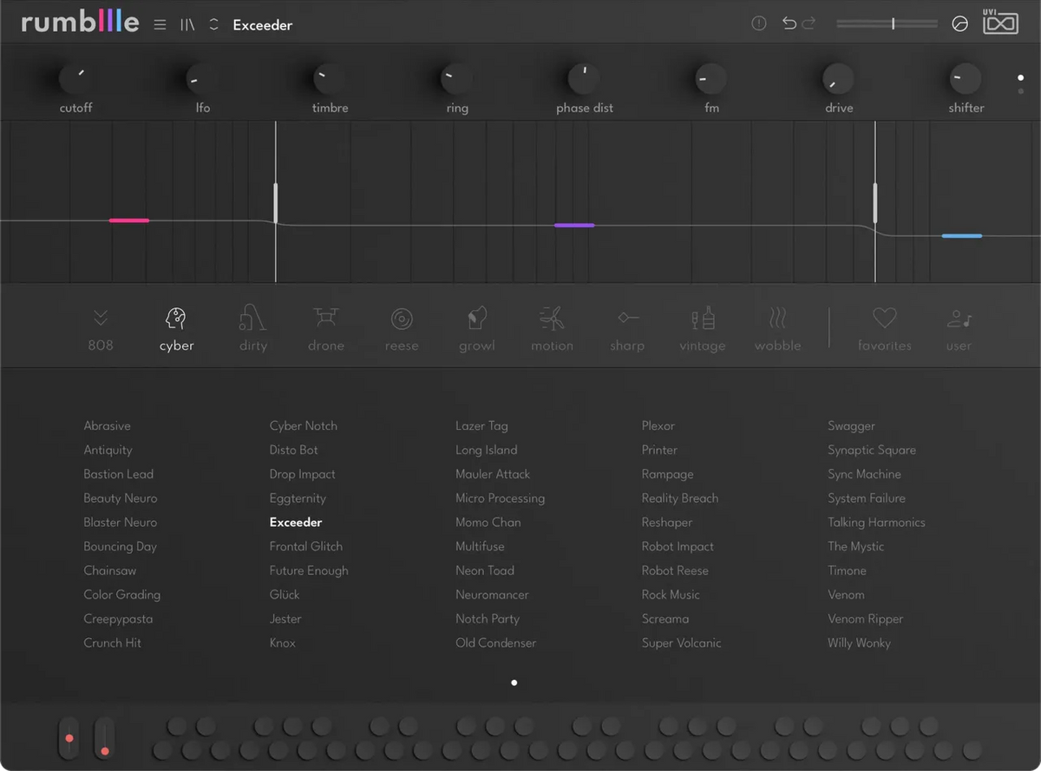This screenshot has width=1041, height=771.
Task: Click the right crossover split handle
Action: click(x=875, y=203)
